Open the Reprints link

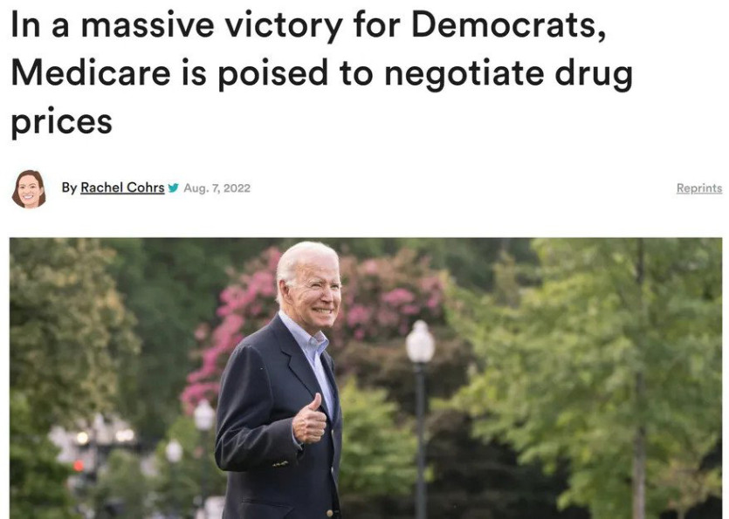[698, 188]
